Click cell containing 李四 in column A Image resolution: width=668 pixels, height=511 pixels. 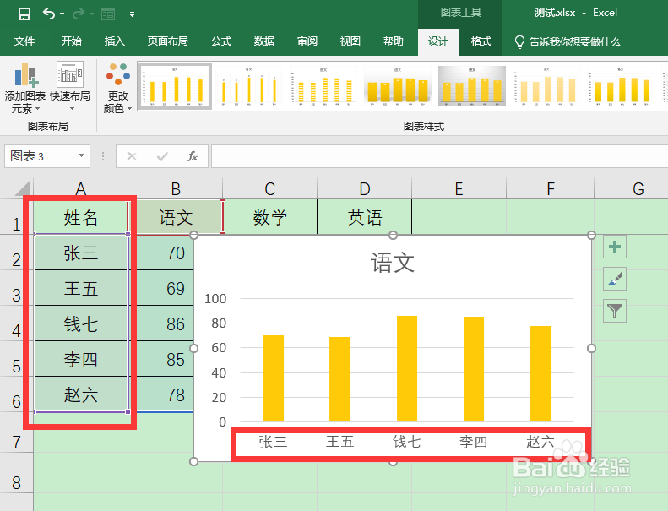pos(80,359)
